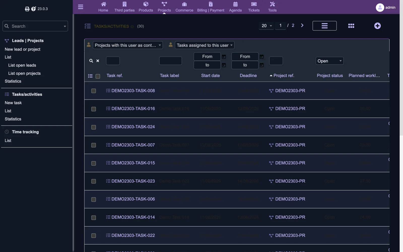Sort by Project ref. column header
403x252 pixels.
point(284,76)
